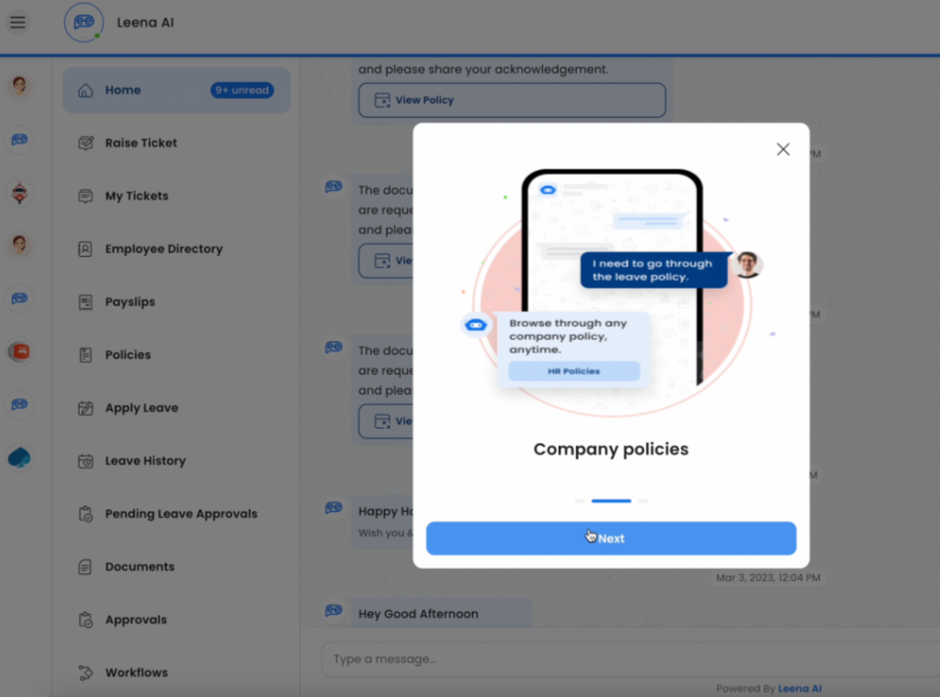Click the Payslips icon
Image resolution: width=940 pixels, height=697 pixels.
coord(86,303)
